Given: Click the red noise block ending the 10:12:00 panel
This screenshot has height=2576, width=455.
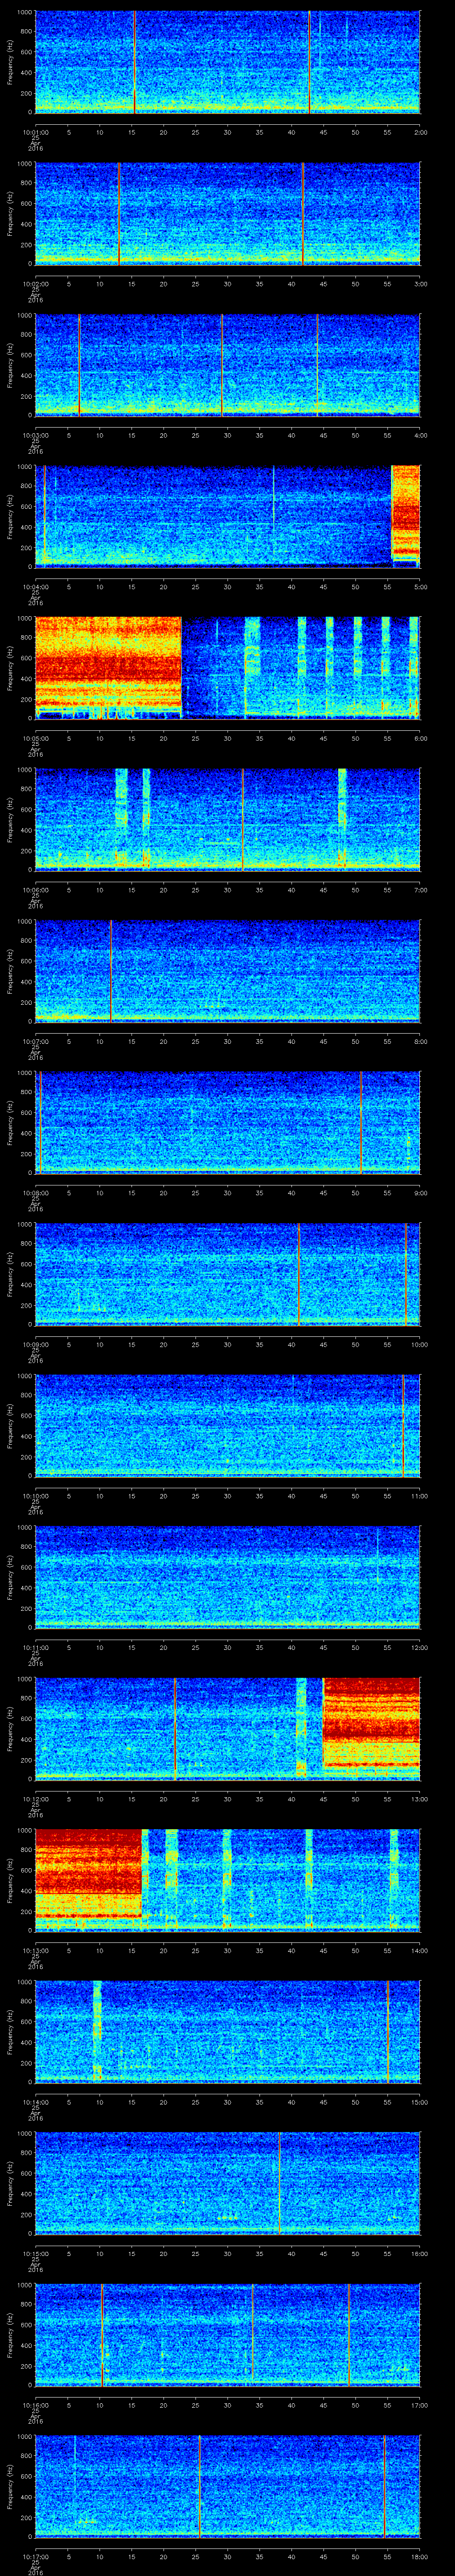Looking at the screenshot, I should tap(371, 1724).
